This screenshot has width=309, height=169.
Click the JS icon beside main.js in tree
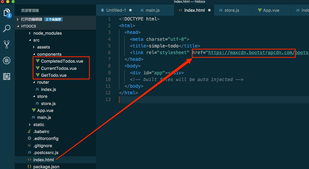click(33, 117)
